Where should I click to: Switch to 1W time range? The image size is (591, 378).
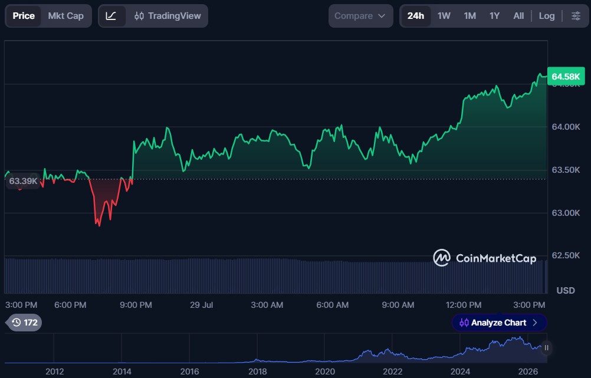pyautogui.click(x=444, y=16)
